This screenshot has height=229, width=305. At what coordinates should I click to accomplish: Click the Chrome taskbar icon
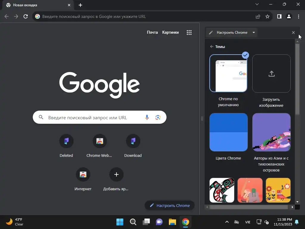(186, 222)
